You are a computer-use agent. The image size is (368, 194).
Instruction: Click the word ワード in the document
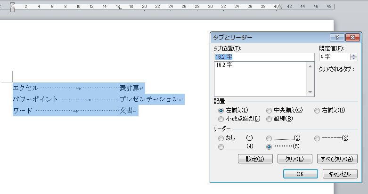click(x=23, y=111)
